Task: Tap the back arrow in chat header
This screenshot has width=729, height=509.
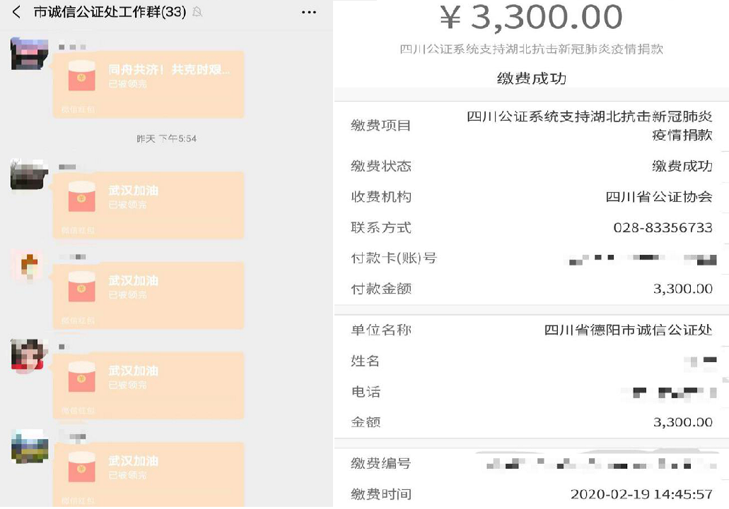Action: 17,13
